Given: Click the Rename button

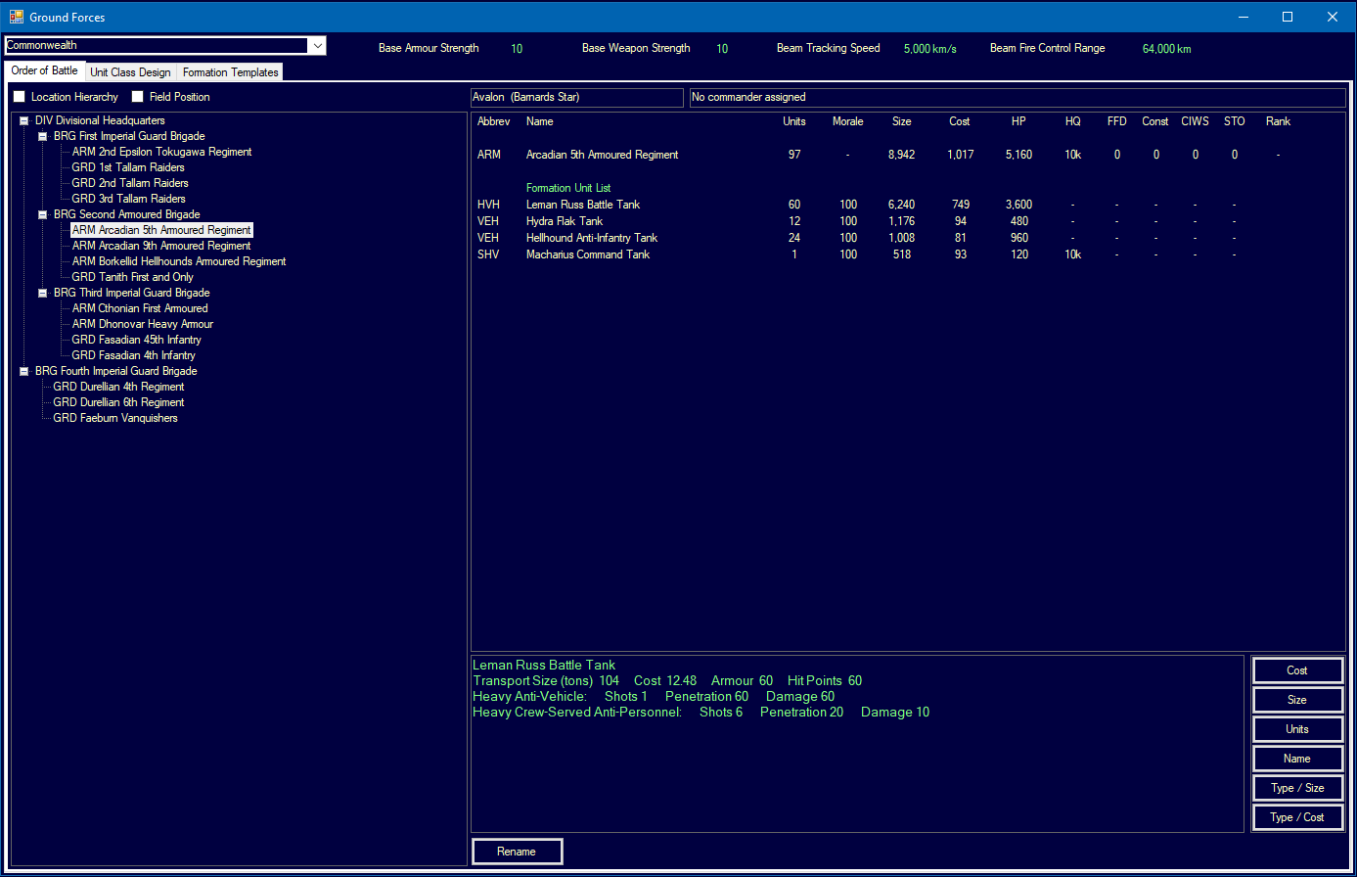Looking at the screenshot, I should pyautogui.click(x=517, y=852).
